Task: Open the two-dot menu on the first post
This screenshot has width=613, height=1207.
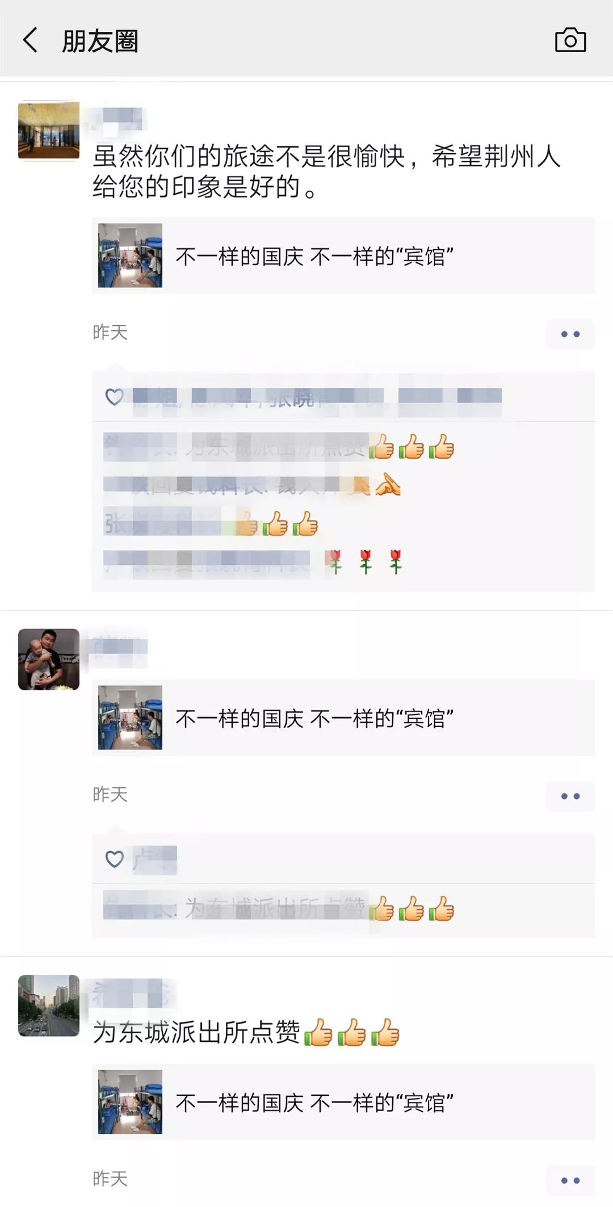Action: (x=570, y=334)
